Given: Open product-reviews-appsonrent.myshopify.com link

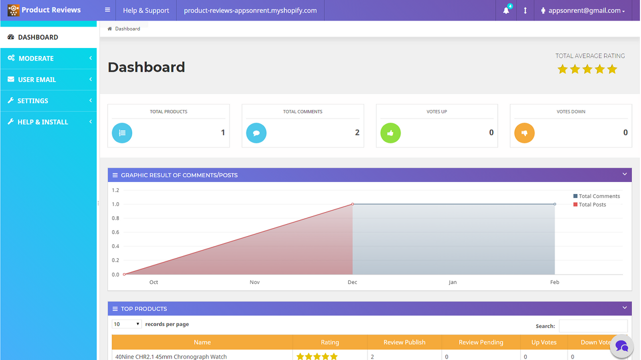Looking at the screenshot, I should coord(250,10).
